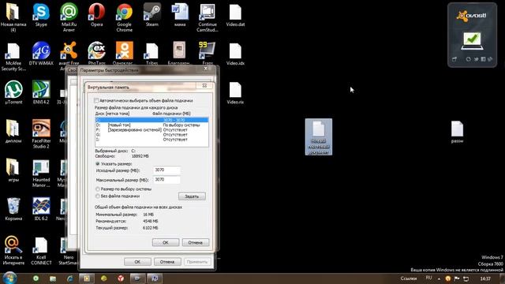
Task: Select drive F: Зарезервировано системой row
Action: click(x=151, y=129)
